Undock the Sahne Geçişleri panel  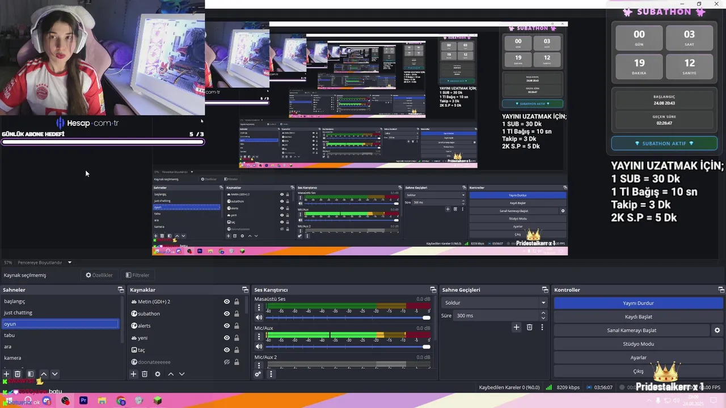coord(545,290)
